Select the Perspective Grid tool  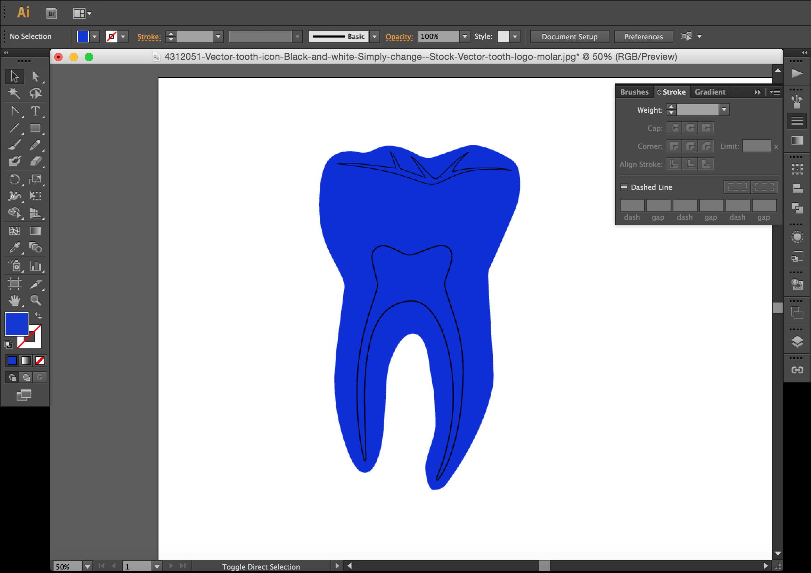(35, 213)
